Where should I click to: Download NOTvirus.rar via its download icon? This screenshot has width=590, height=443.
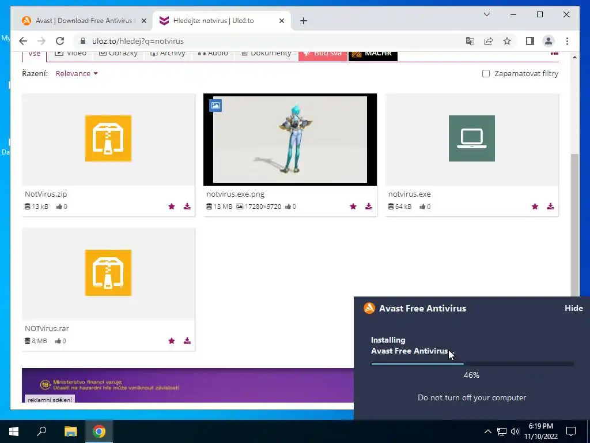pyautogui.click(x=187, y=341)
